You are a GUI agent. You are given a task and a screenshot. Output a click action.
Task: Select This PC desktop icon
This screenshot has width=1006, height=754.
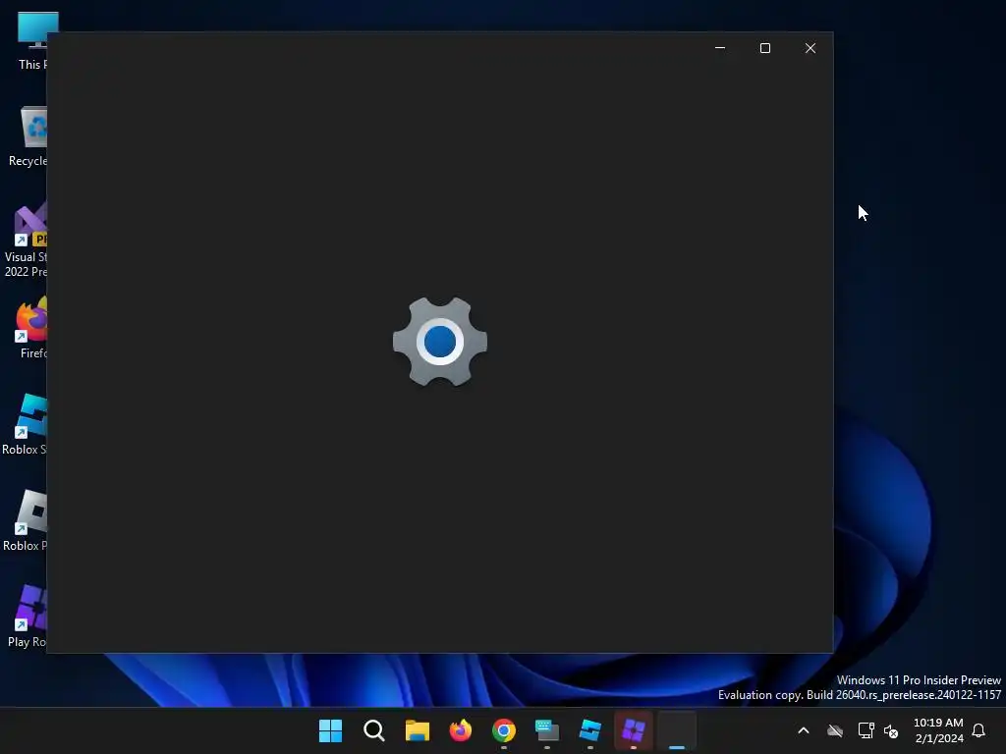coord(31,41)
